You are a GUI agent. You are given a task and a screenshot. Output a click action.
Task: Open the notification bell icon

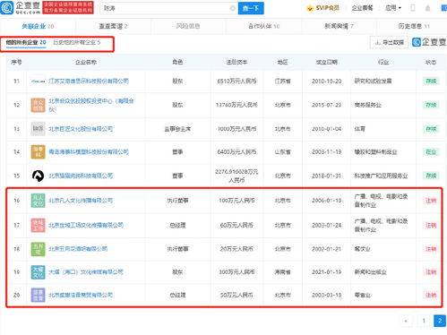[427, 8]
